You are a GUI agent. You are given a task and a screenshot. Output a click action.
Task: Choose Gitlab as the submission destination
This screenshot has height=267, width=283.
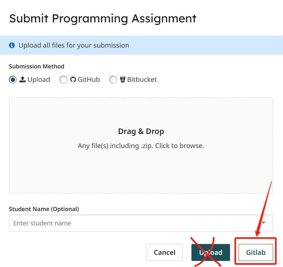pos(255,252)
